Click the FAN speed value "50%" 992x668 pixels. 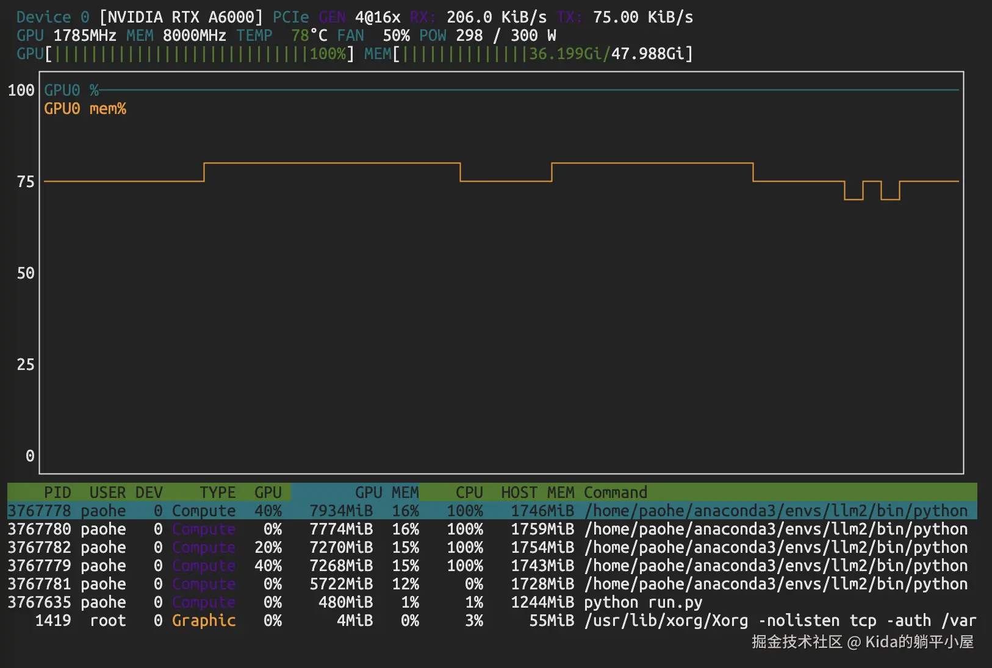coord(396,35)
